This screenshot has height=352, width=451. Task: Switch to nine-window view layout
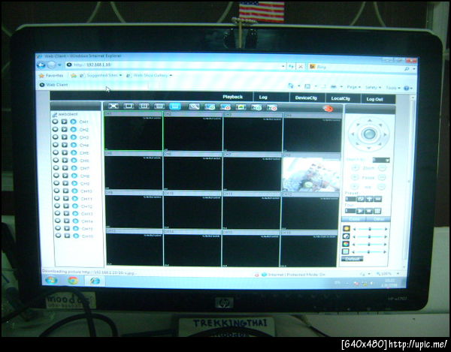[x=159, y=107]
